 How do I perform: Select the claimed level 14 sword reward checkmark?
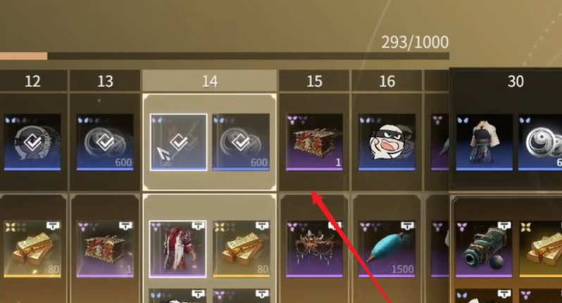[178, 142]
